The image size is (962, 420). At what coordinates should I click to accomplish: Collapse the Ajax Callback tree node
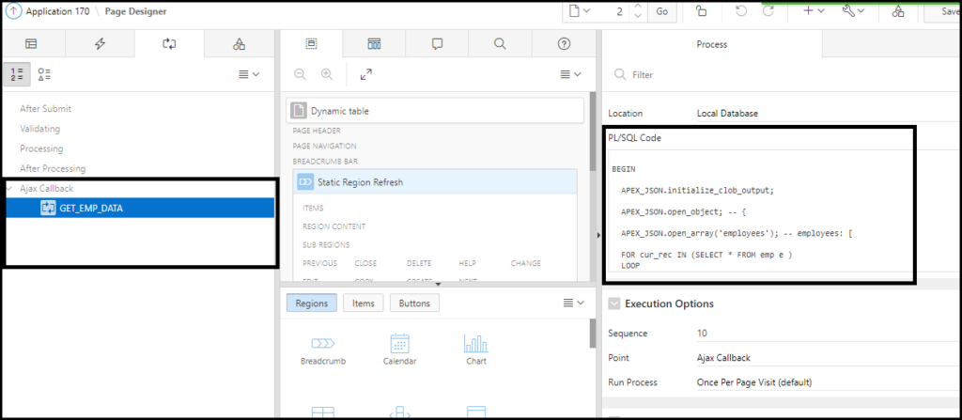coord(10,188)
